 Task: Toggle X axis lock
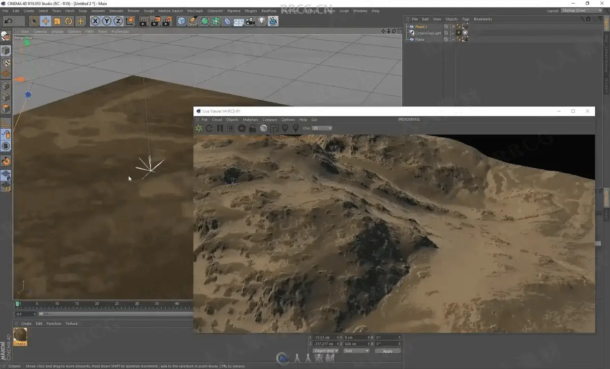(x=95, y=21)
